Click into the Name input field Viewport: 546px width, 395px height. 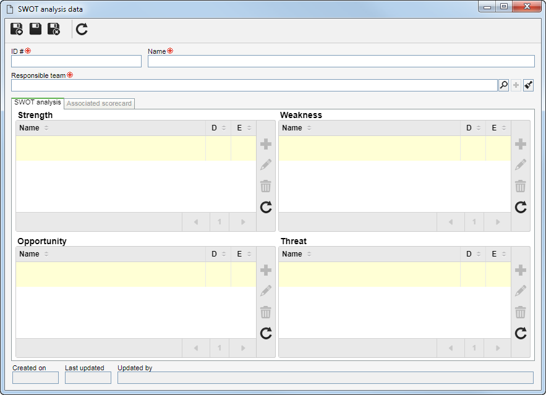pos(341,61)
